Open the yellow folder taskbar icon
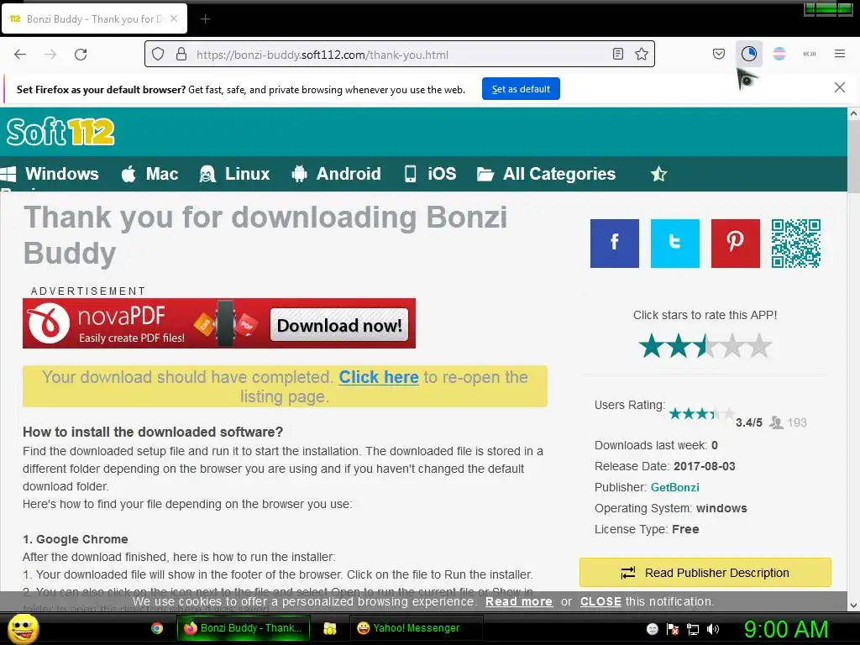Image resolution: width=860 pixels, height=645 pixels. pos(329,628)
